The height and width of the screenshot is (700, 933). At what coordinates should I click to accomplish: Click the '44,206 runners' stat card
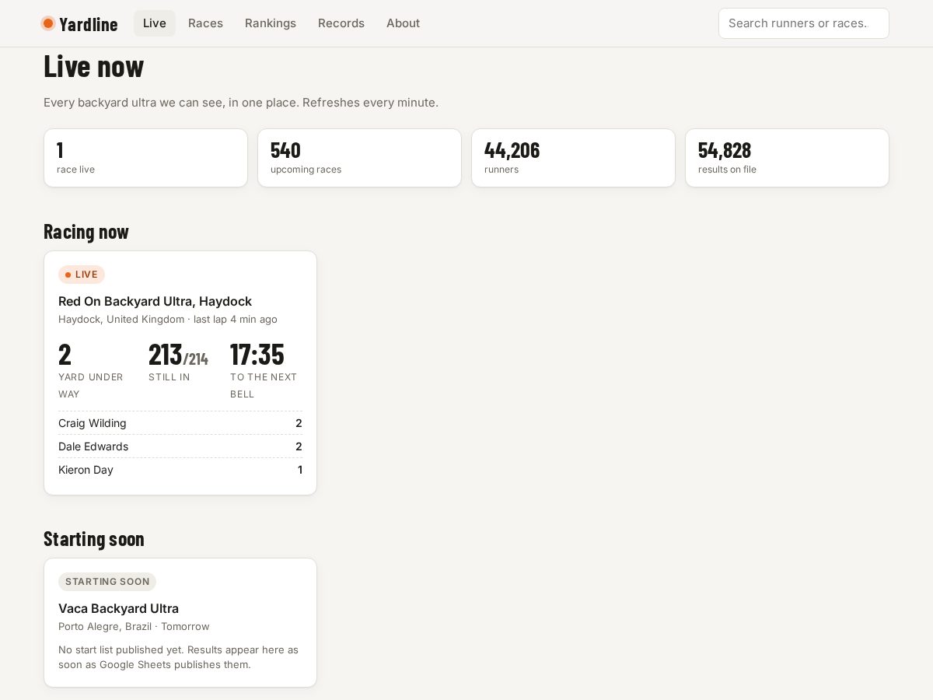[x=574, y=158]
